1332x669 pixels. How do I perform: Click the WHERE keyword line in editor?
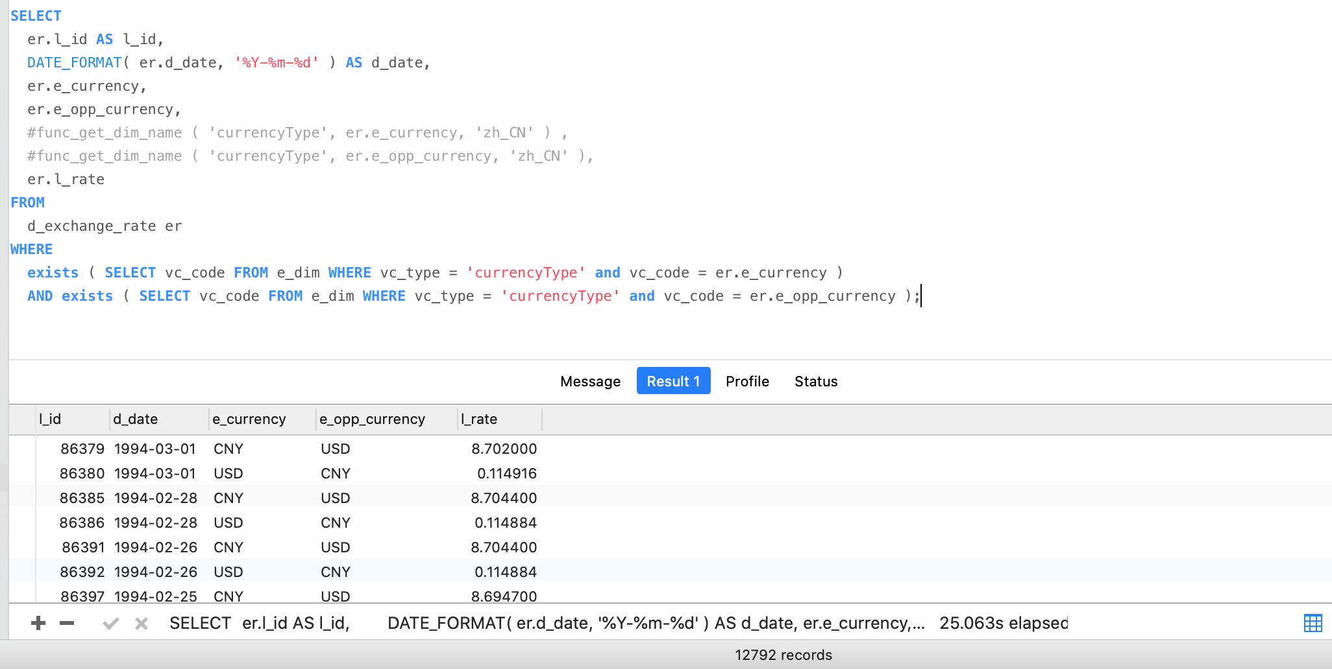coord(32,249)
